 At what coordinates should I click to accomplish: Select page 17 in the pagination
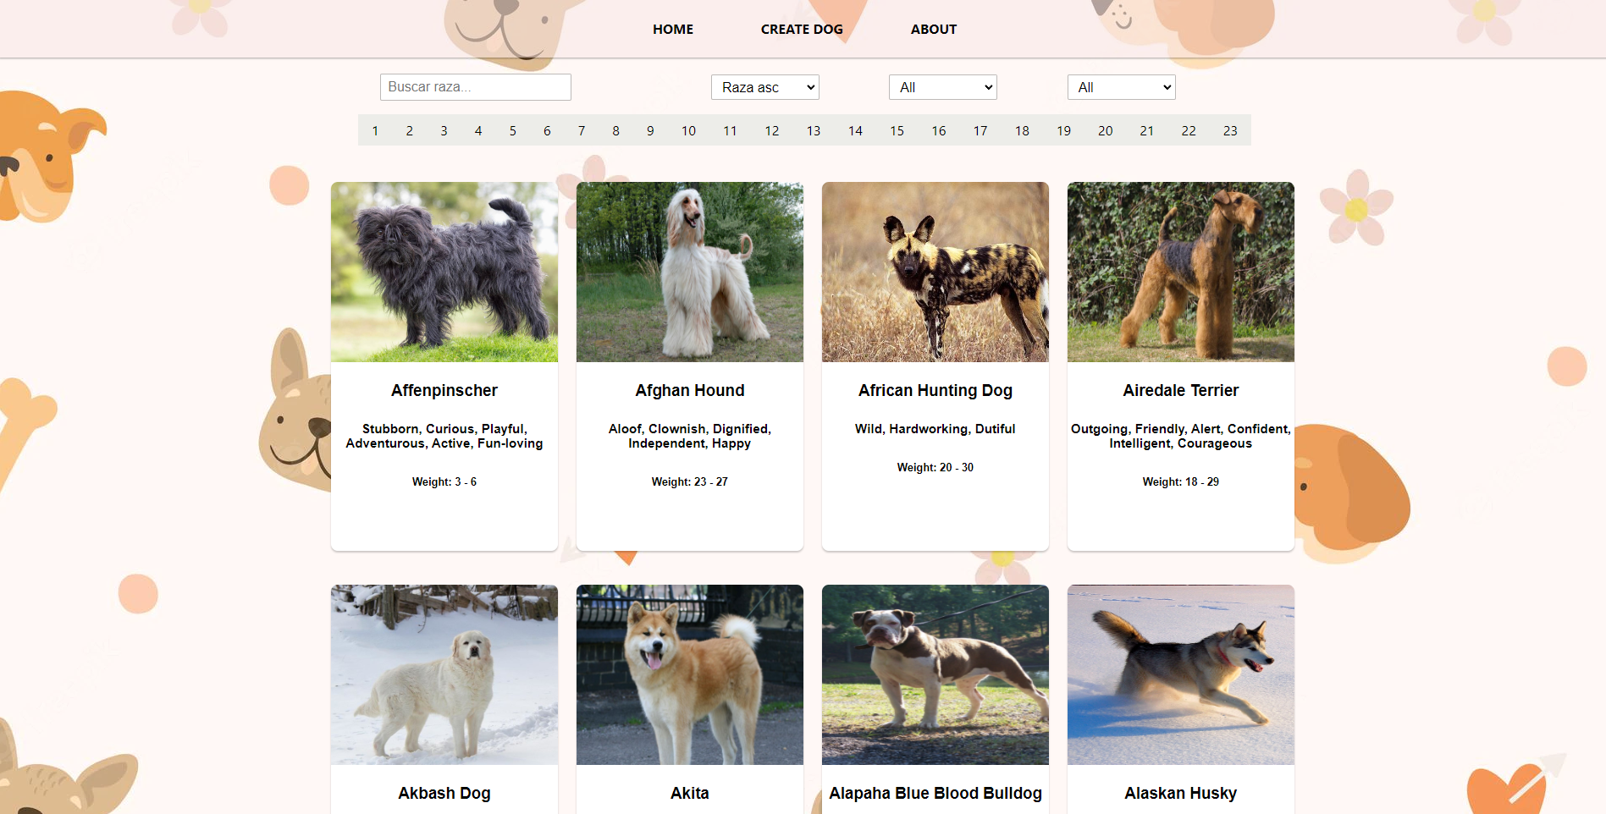coord(980,130)
